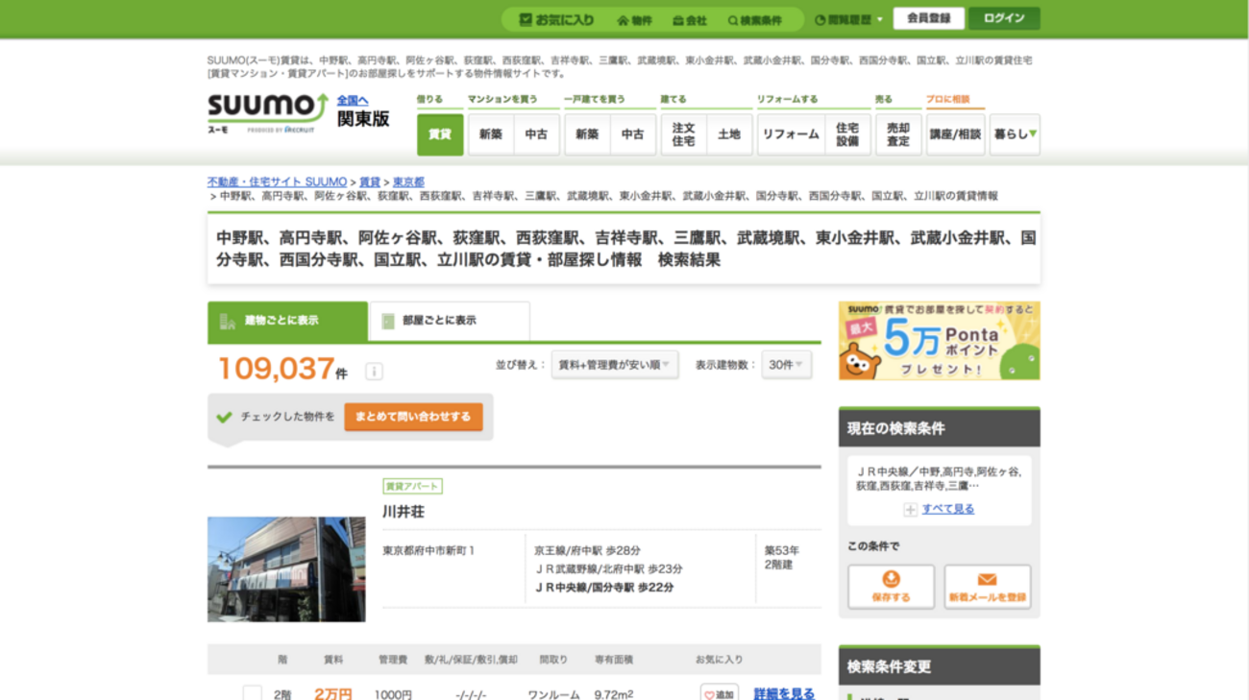Open the 詳細を見る link
Screen dimensions: 1249x700
coord(784,693)
